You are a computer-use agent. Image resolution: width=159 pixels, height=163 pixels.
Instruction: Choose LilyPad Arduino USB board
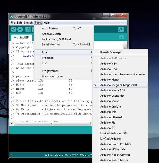coord(120,133)
